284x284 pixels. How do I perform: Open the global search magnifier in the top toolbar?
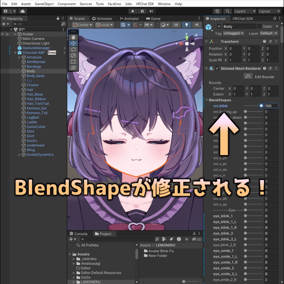coord(227,11)
